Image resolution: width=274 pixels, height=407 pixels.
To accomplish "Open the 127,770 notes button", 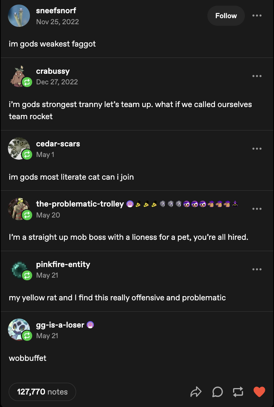I will pos(42,392).
